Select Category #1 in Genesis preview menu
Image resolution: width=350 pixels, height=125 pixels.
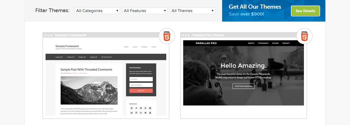click(59, 57)
